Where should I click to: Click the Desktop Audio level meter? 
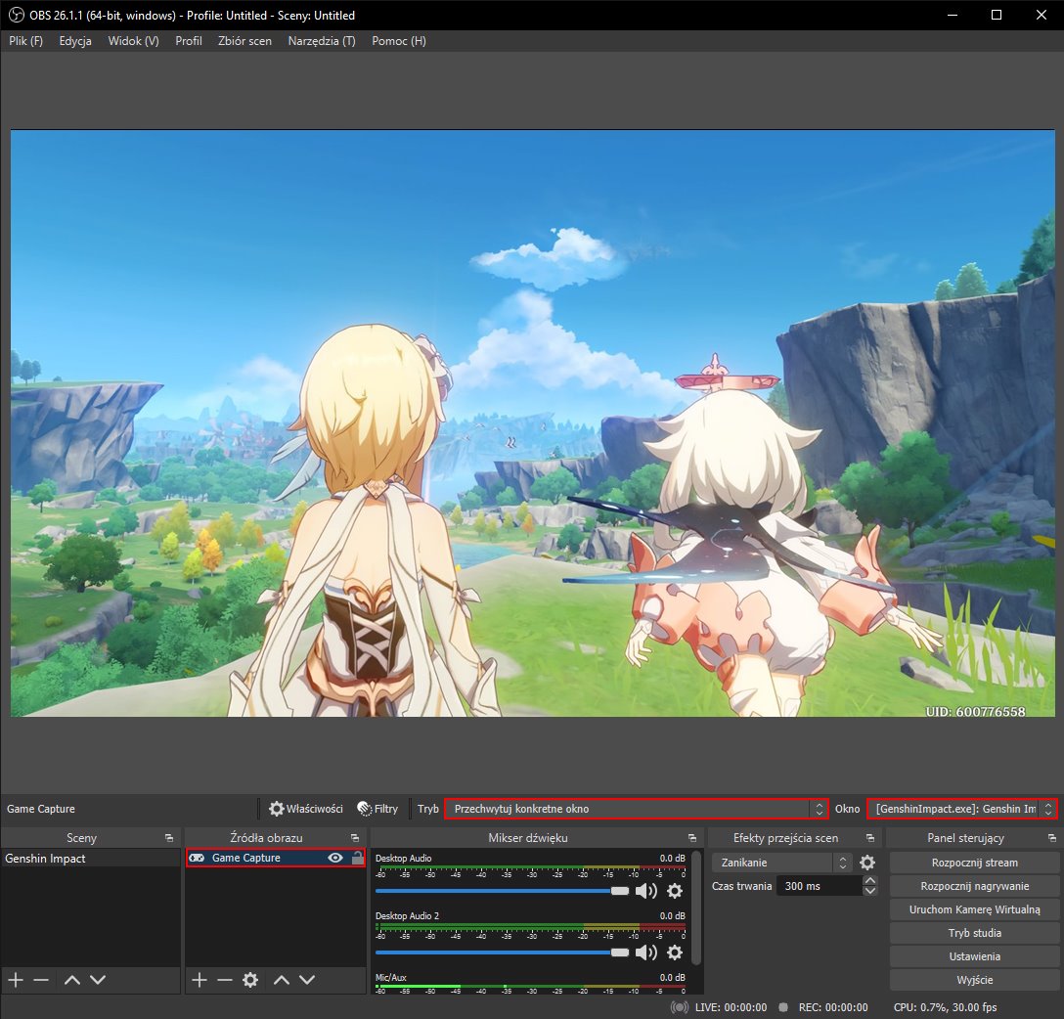pyautogui.click(x=530, y=867)
